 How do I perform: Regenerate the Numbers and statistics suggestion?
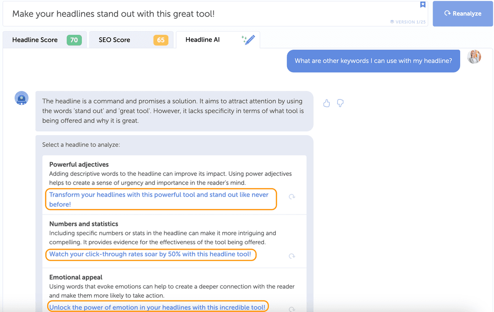[x=292, y=256]
